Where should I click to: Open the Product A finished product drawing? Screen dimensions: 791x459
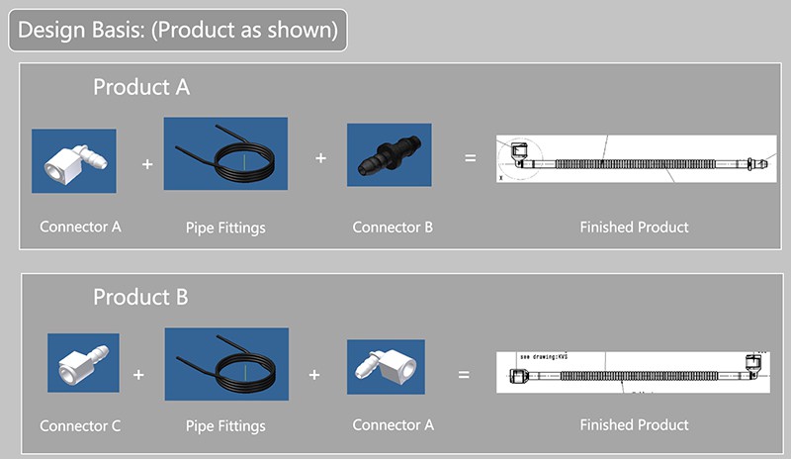pos(636,158)
